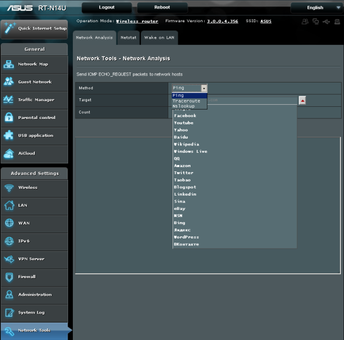The height and width of the screenshot is (340, 344).
Task: Open the Guest Network icon
Action: click(x=9, y=82)
